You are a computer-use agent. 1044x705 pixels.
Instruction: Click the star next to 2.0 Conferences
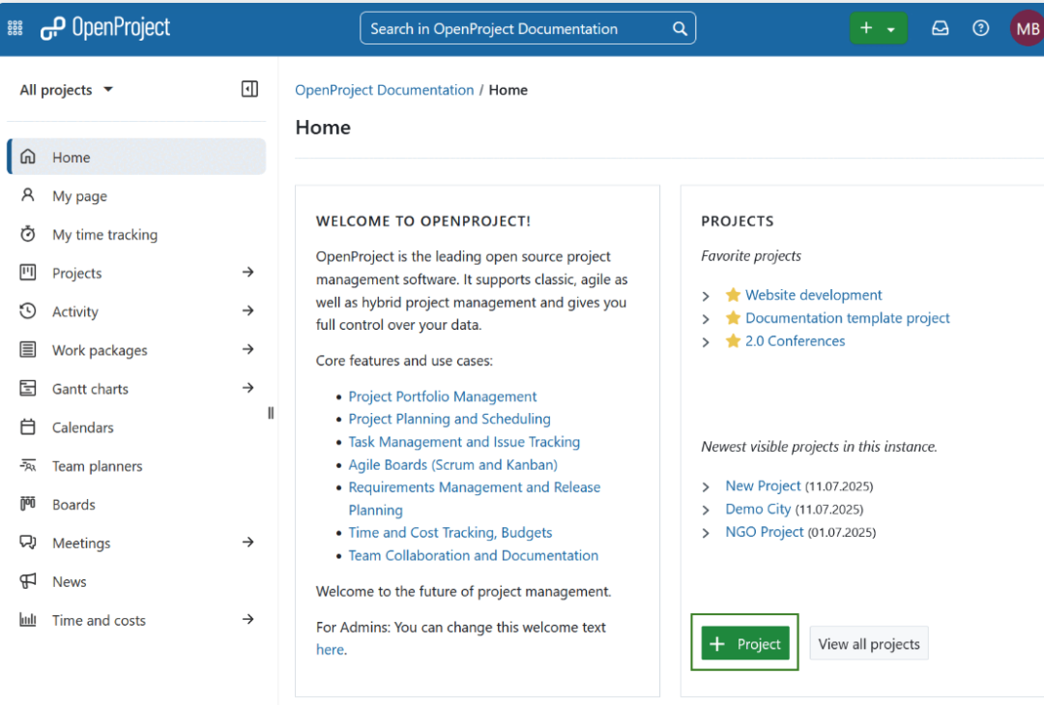[733, 341]
